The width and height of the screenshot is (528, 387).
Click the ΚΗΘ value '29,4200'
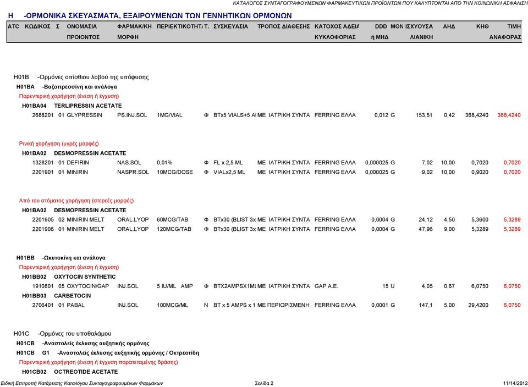click(x=478, y=305)
